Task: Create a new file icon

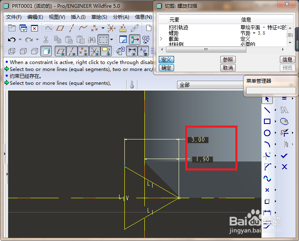Action: [x=149, y=28]
